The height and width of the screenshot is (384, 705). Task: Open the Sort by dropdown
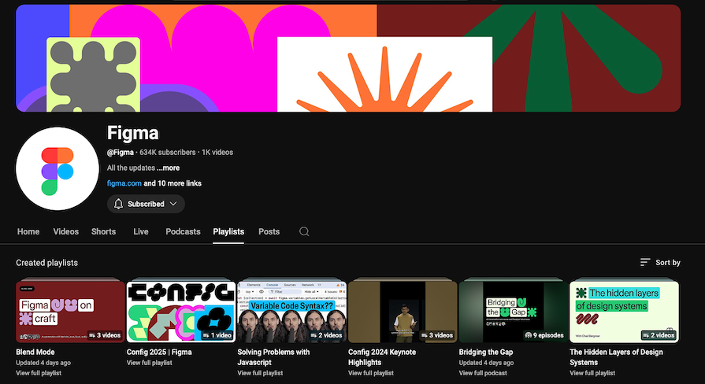tap(660, 262)
